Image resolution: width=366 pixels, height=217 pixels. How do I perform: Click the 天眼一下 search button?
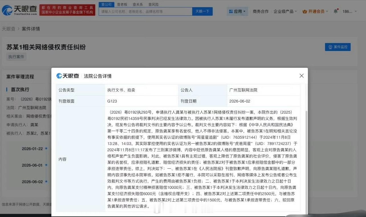click(202, 11)
